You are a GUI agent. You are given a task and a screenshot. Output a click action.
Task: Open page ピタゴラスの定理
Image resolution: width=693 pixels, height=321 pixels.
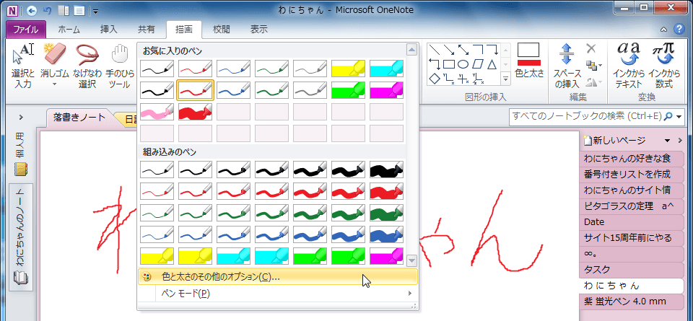631,206
